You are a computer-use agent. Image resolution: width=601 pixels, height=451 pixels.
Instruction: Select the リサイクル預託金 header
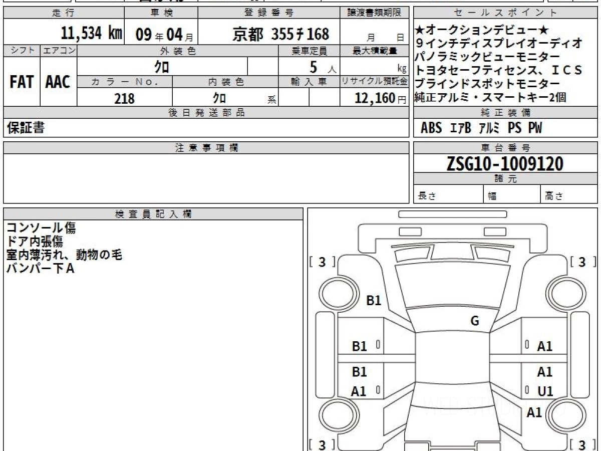(375, 82)
